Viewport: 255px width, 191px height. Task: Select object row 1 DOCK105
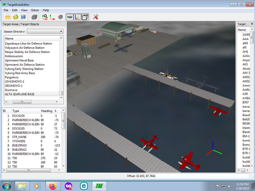click(x=32, y=116)
